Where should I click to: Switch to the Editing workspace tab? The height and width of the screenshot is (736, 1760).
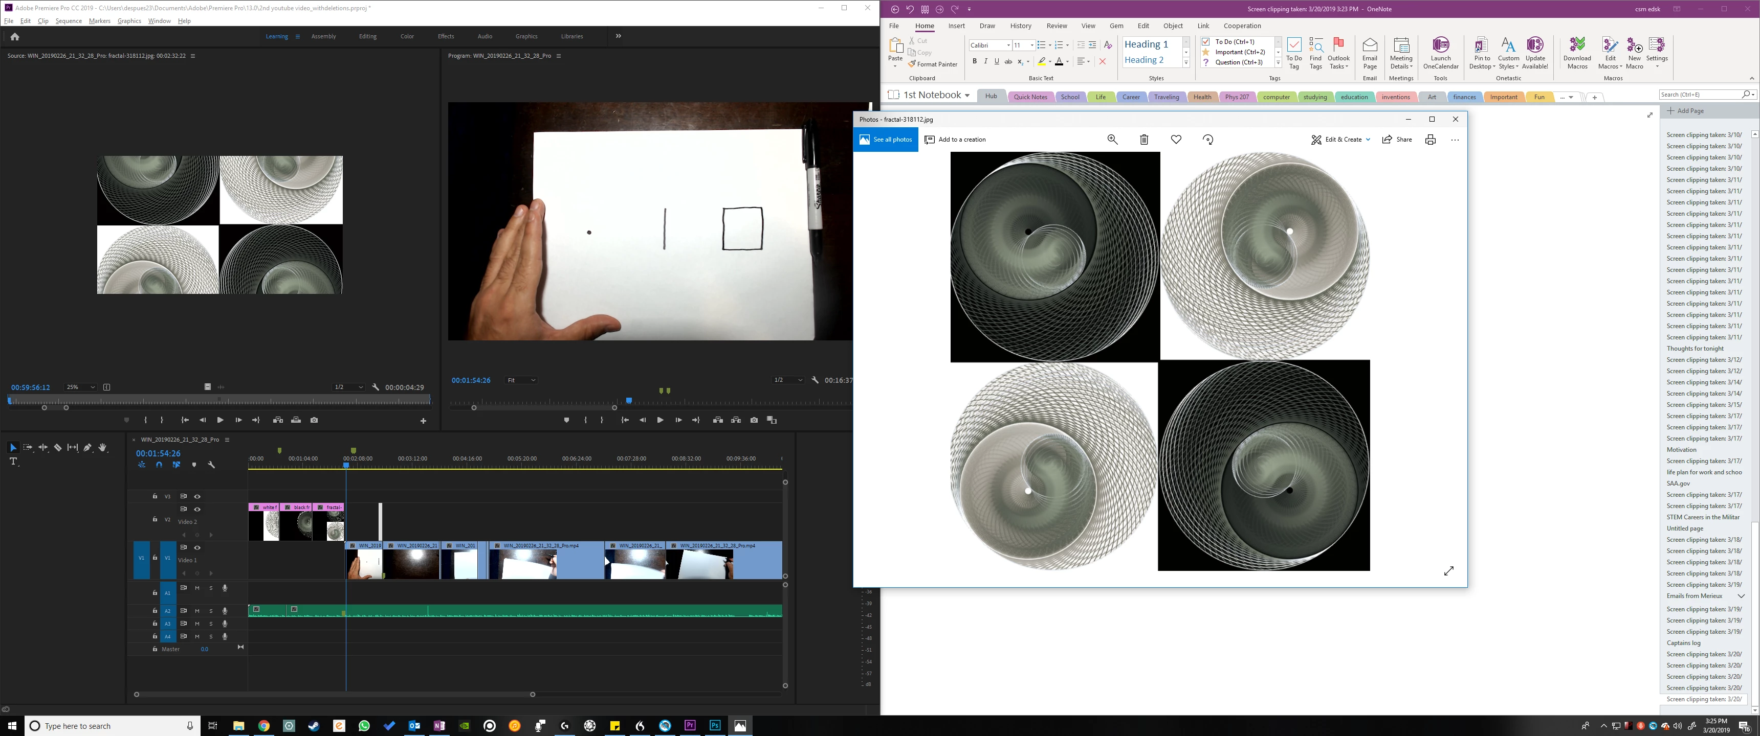(367, 36)
